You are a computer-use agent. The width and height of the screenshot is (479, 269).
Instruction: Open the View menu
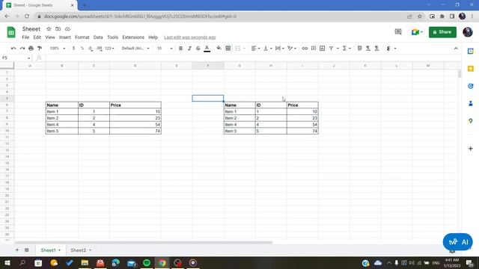50,37
